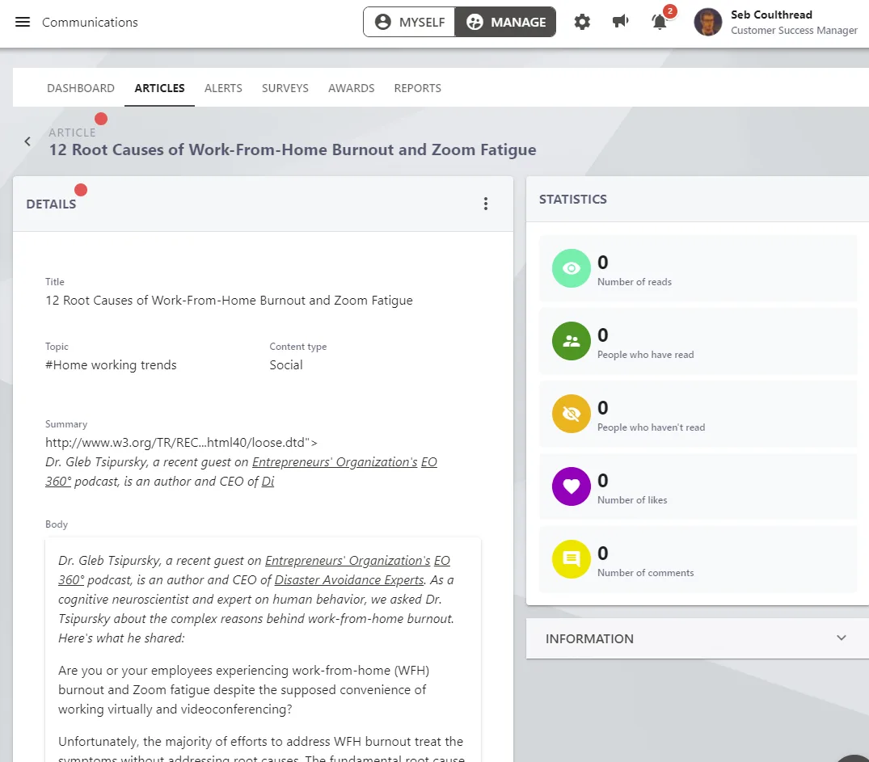Image resolution: width=869 pixels, height=762 pixels.
Task: Switch to the ALERTS tab
Action: [x=223, y=88]
